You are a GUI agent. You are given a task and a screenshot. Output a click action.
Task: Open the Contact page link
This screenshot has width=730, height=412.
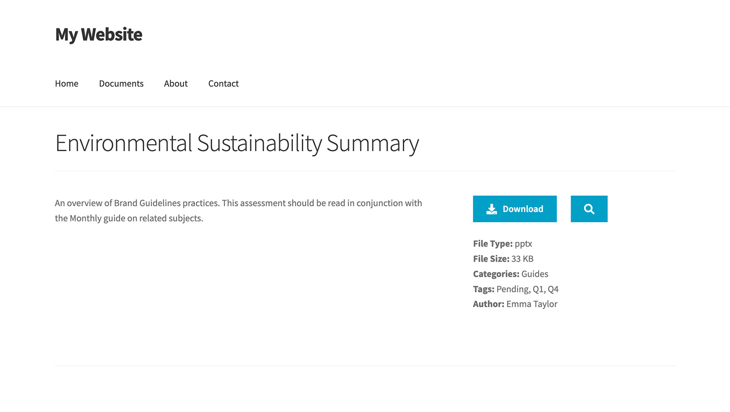(223, 84)
